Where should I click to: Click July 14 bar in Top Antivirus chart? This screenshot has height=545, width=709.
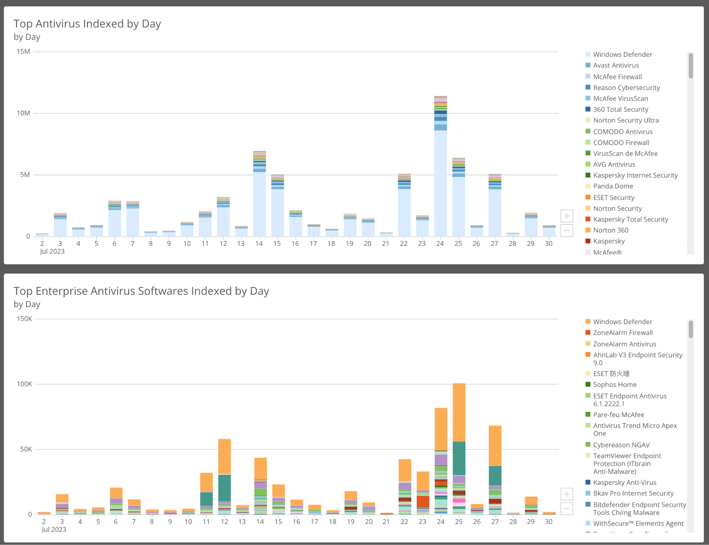(x=260, y=194)
